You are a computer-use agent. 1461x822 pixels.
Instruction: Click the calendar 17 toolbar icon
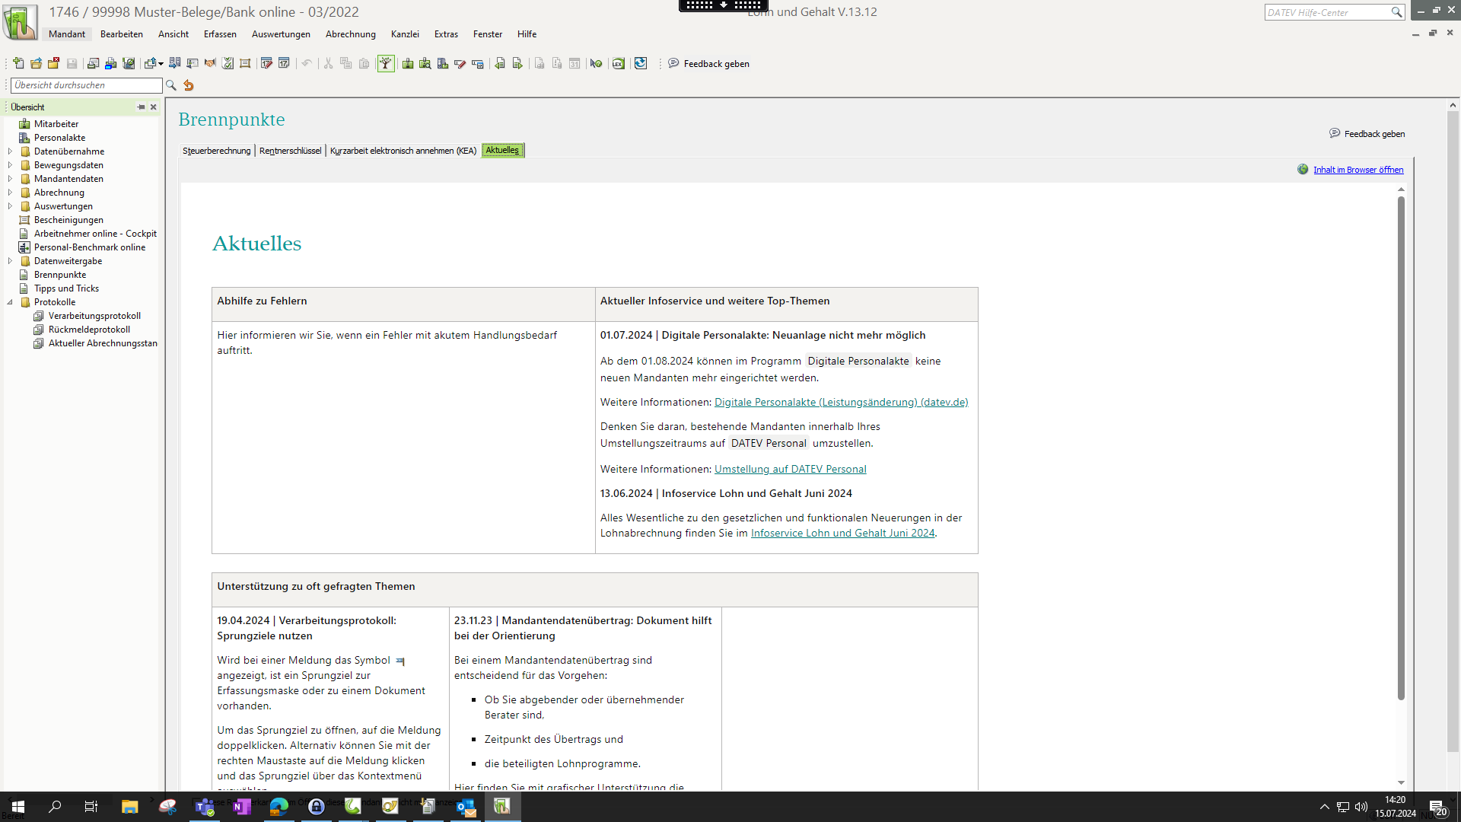pos(284,64)
